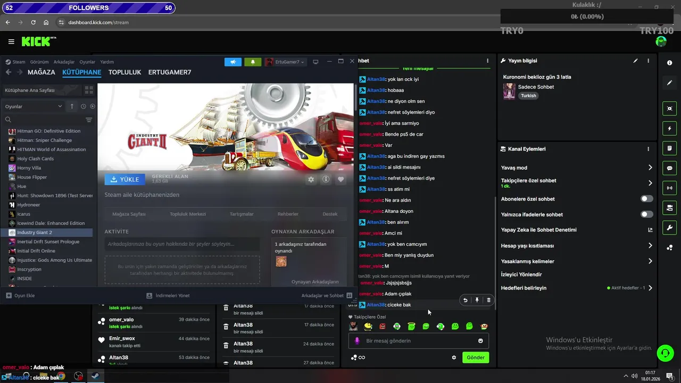Screen dimensions: 681x383
Task: Switch to TOPLULUK tab
Action: coord(125,72)
